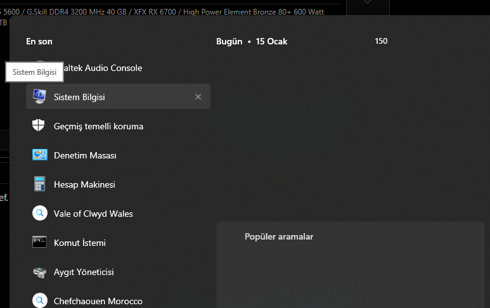Screen dimensions: 490x308
Task: Launch Hesap Makinesi calculator icon
Action: (x=40, y=184)
